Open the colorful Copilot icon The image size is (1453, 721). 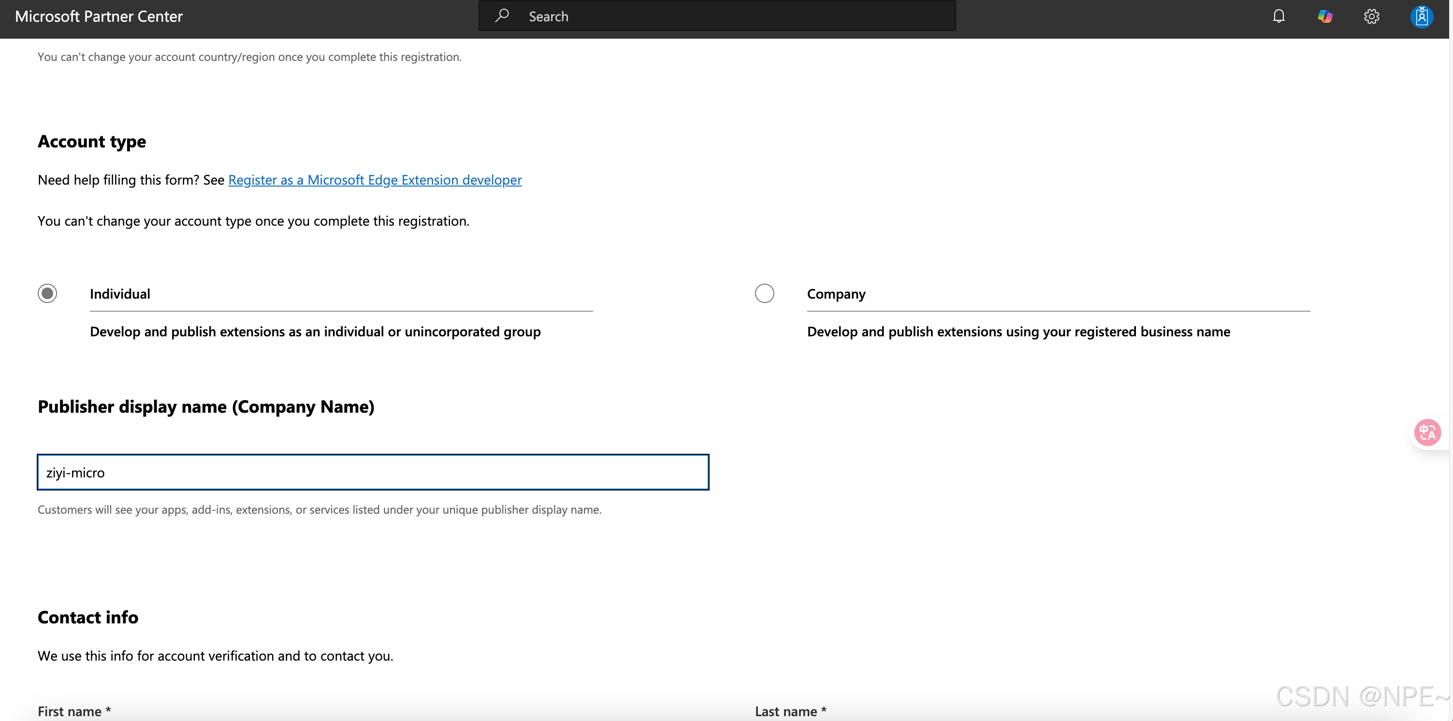click(x=1325, y=16)
